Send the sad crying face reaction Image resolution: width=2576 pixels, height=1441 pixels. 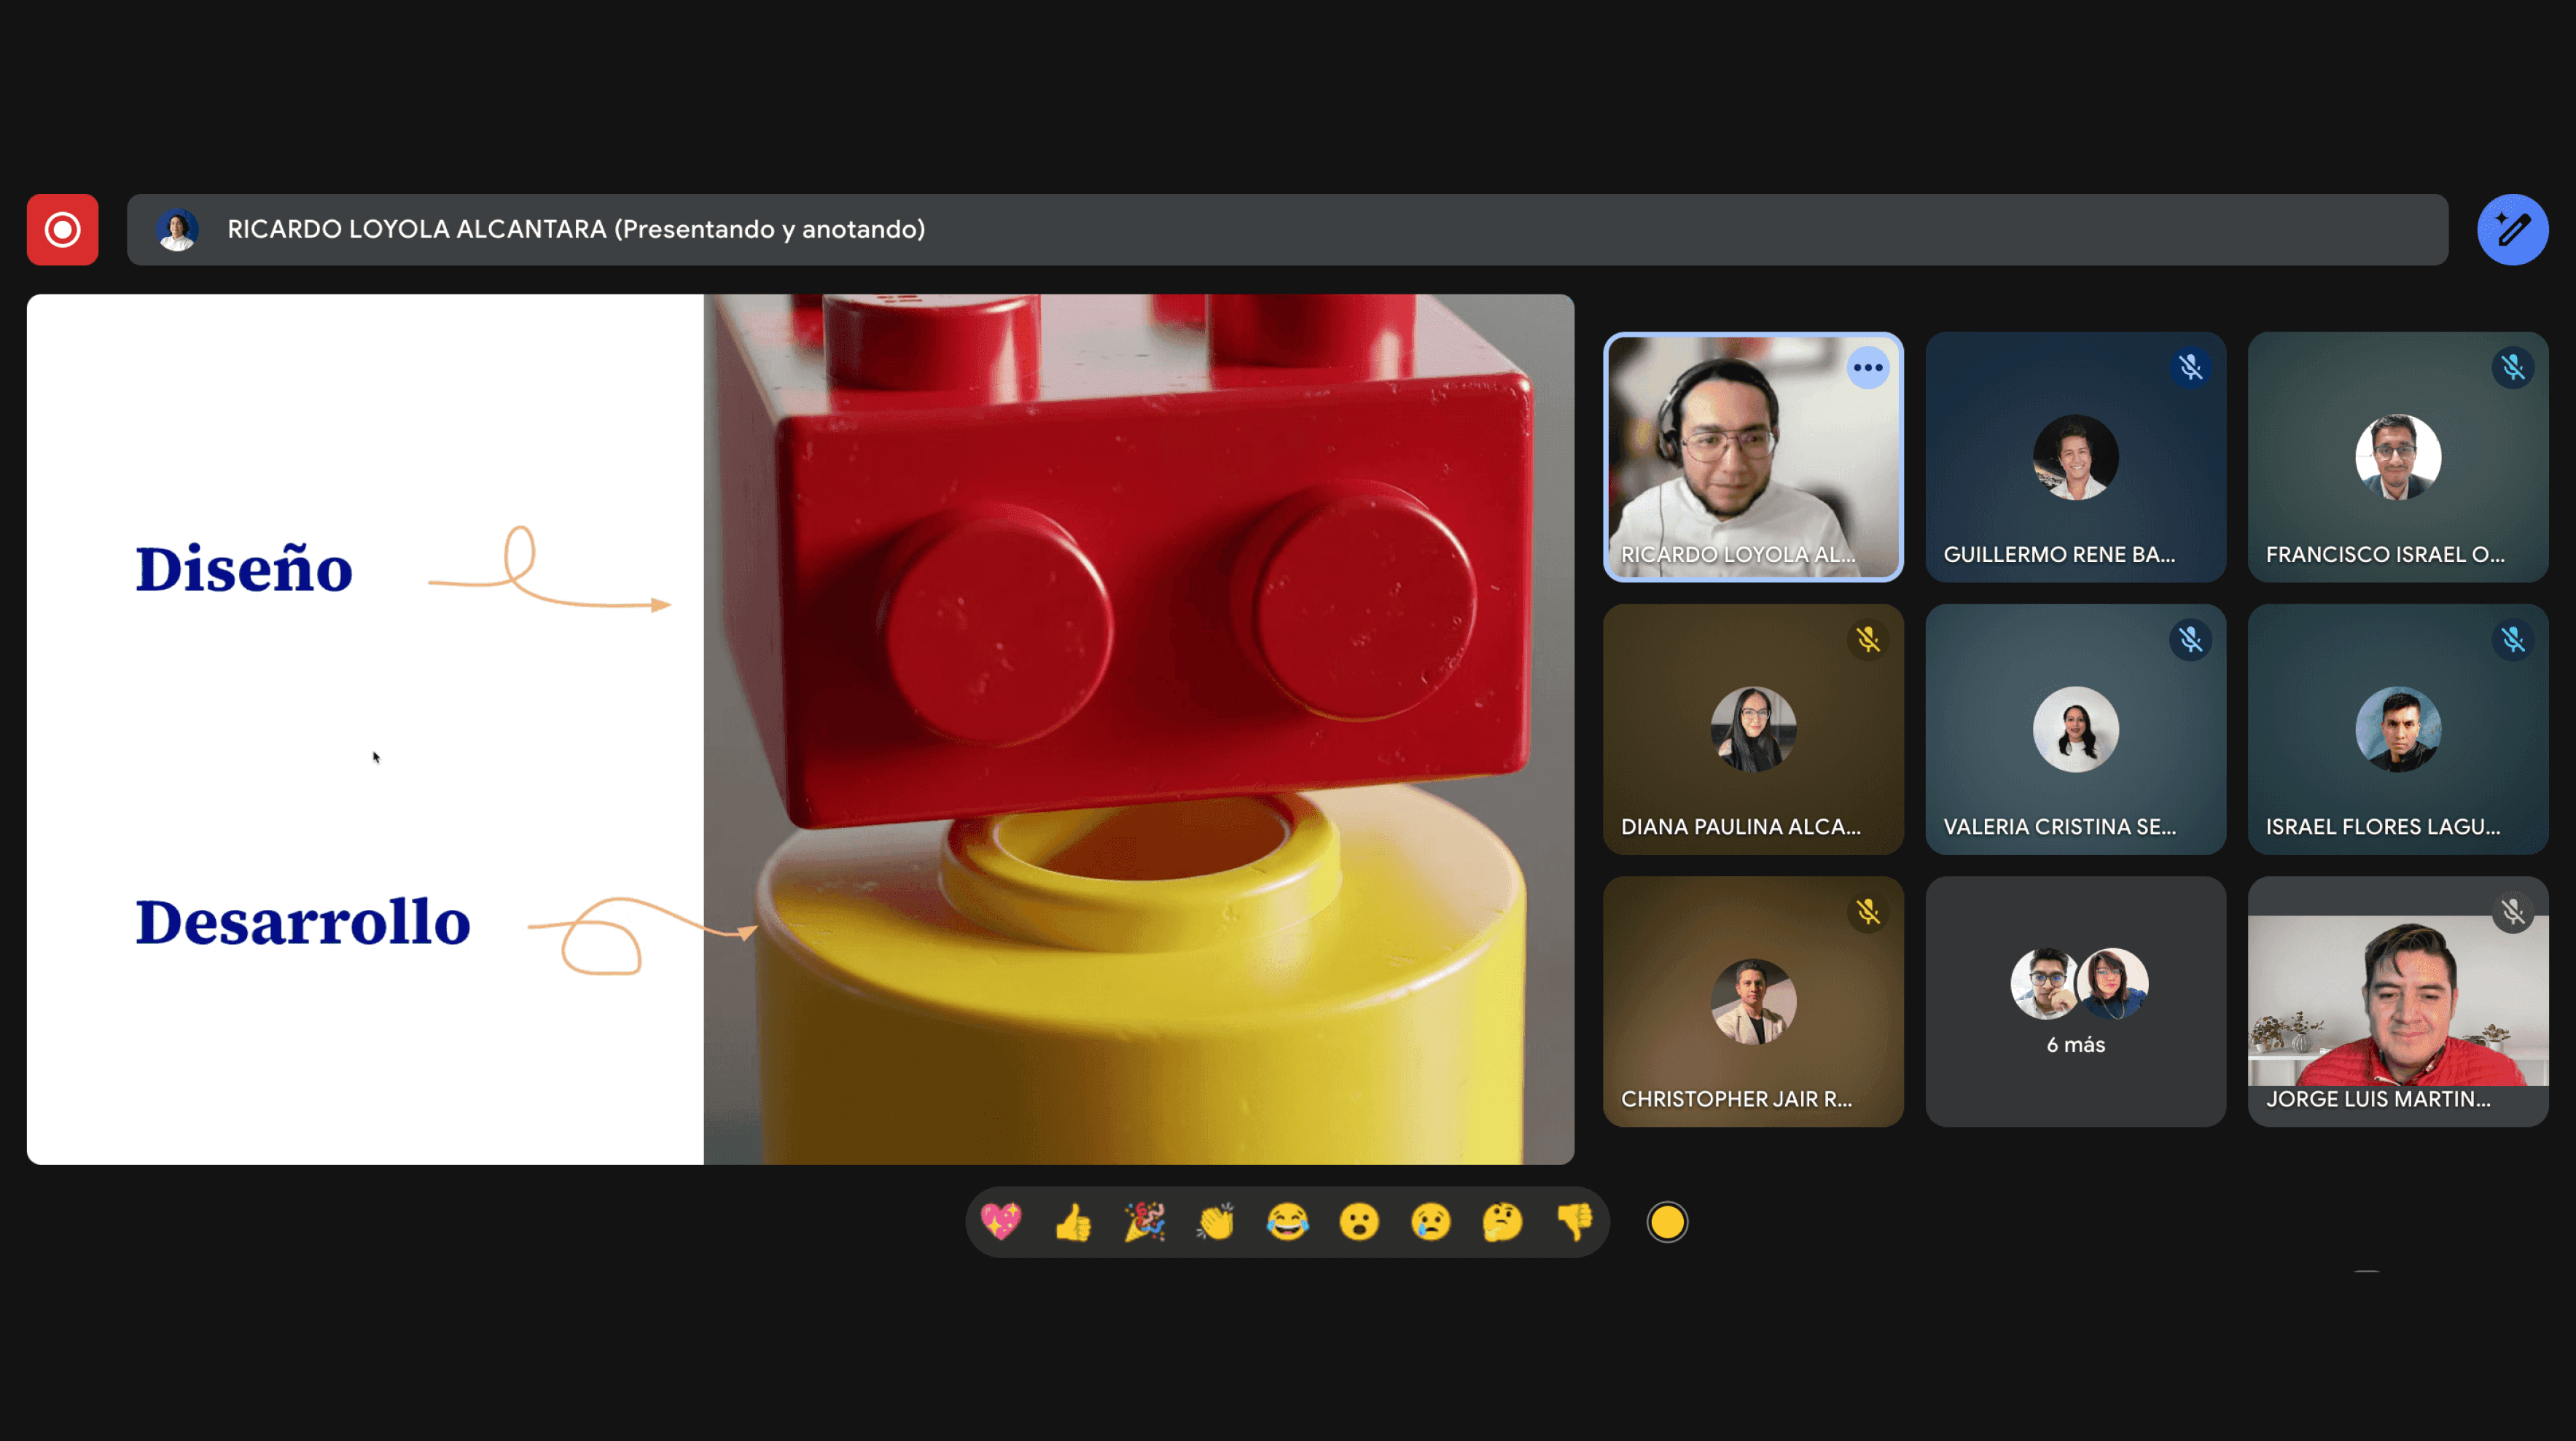coord(1431,1221)
